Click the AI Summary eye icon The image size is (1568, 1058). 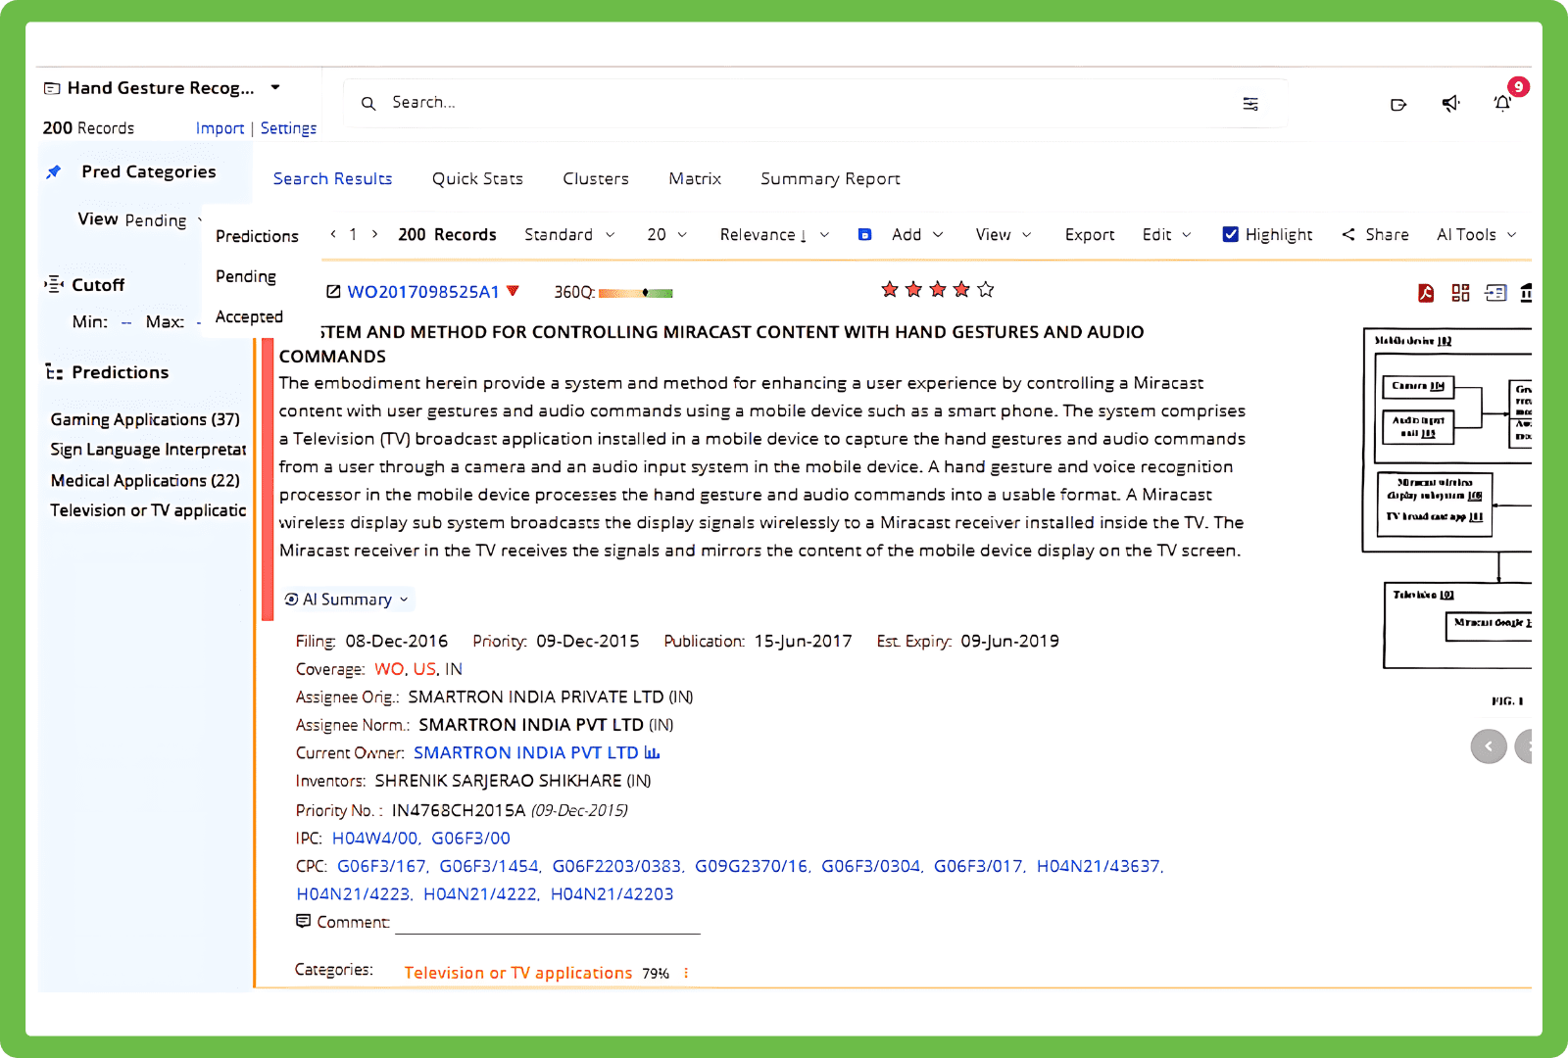pyautogui.click(x=291, y=600)
